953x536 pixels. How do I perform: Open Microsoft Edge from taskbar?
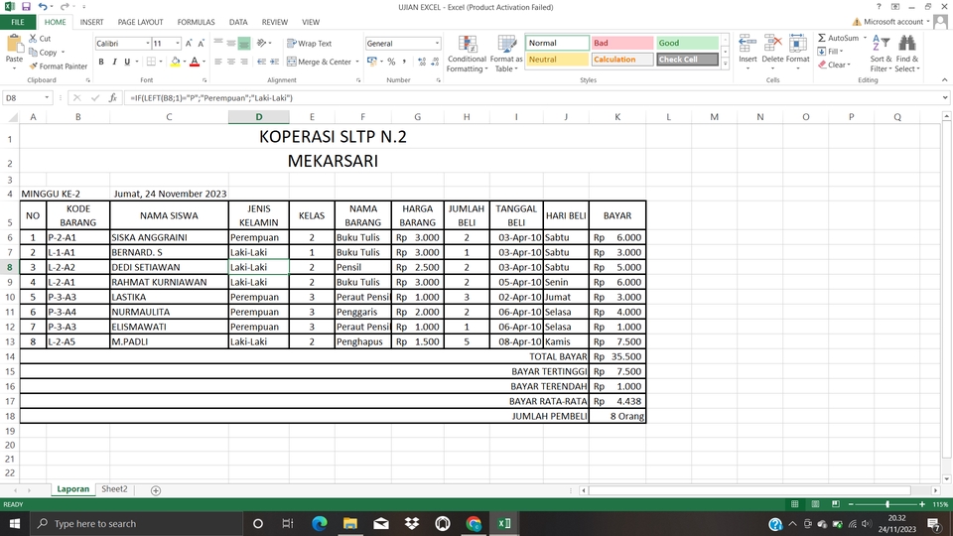[x=319, y=523]
